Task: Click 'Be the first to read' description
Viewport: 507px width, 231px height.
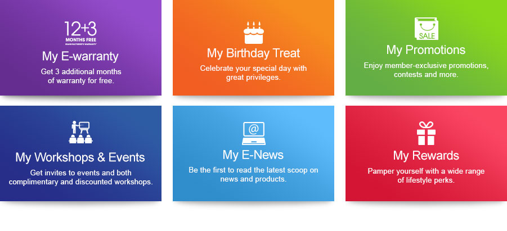Action: [253, 174]
